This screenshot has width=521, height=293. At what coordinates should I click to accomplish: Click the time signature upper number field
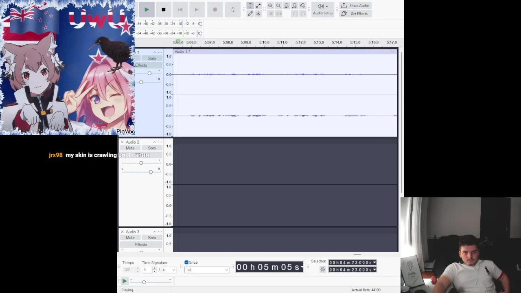coord(146,270)
